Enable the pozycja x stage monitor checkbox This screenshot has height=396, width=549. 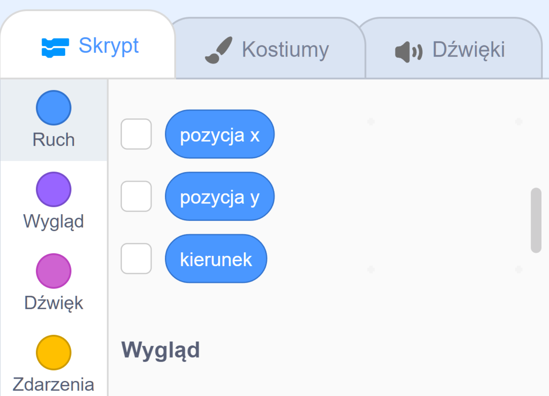click(136, 134)
